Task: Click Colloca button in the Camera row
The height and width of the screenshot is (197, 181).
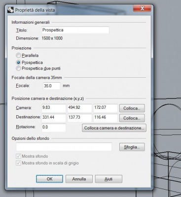Action: tap(132, 108)
